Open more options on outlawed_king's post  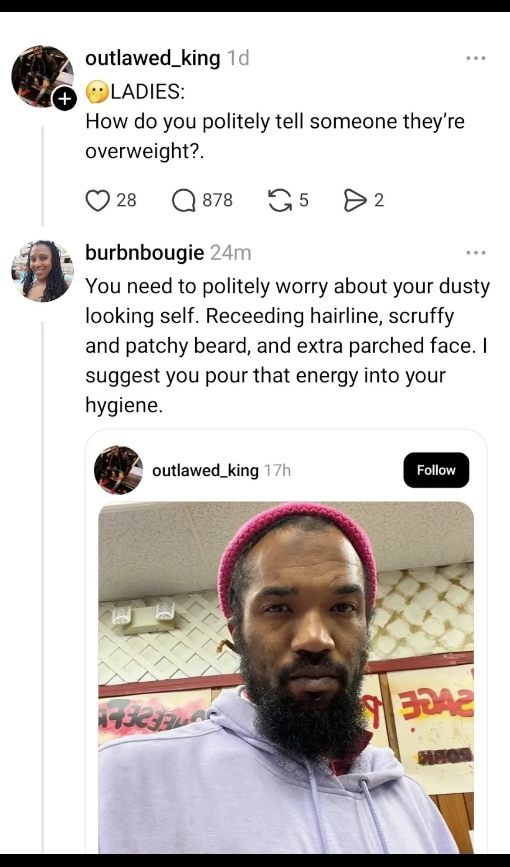476,58
